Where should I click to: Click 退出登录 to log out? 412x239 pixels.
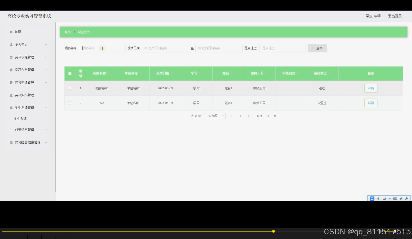click(395, 16)
